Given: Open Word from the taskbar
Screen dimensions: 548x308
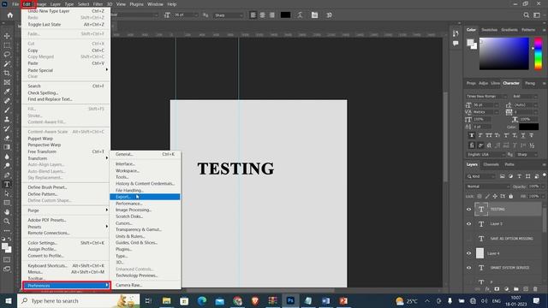Looking at the screenshot, I should click(325, 300).
